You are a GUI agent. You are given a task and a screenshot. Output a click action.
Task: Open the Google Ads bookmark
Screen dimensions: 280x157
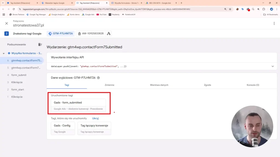88,15
